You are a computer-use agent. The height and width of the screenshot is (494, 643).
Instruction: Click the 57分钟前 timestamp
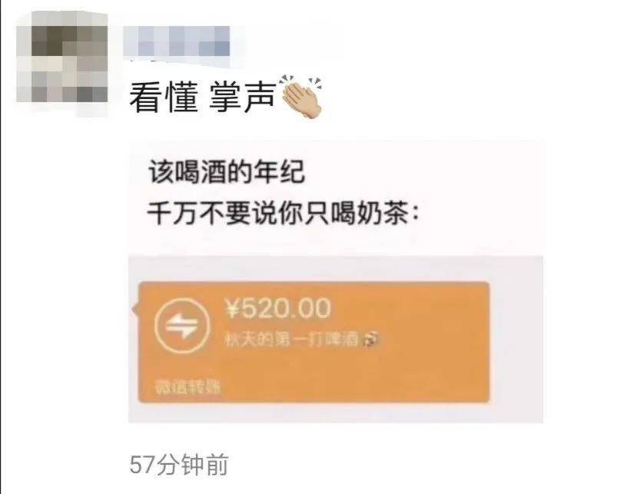coord(179,465)
